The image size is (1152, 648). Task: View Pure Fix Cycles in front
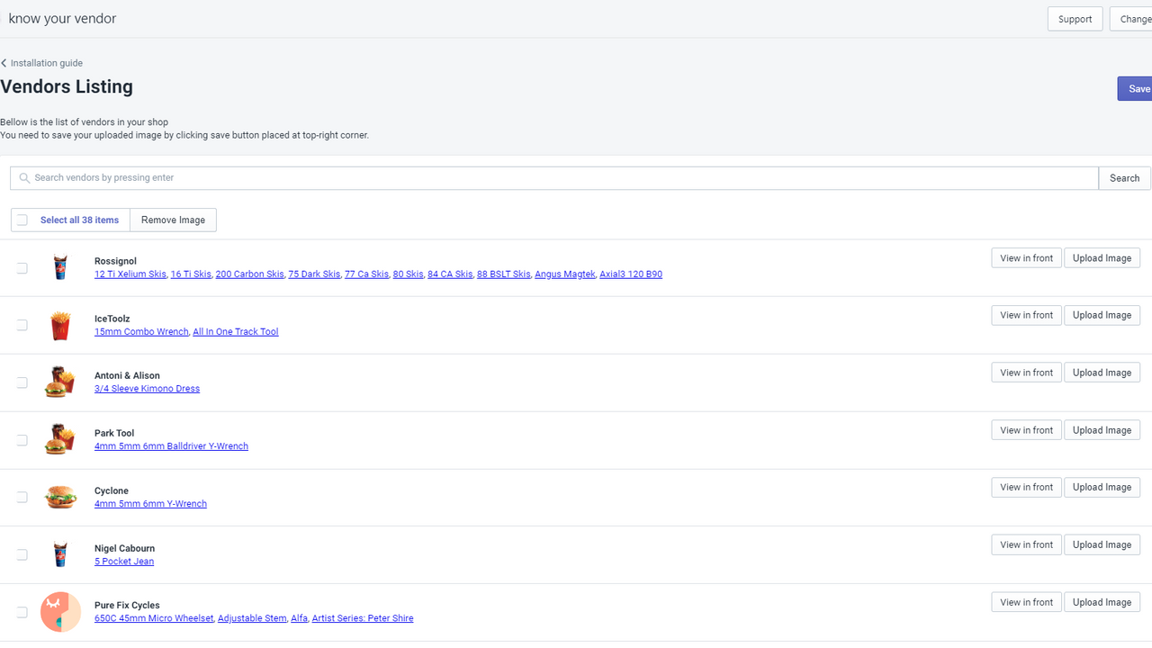tap(1026, 602)
